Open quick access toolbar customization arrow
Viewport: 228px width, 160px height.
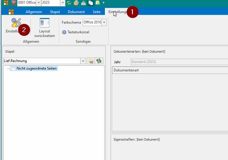pyautogui.click(x=104, y=2)
